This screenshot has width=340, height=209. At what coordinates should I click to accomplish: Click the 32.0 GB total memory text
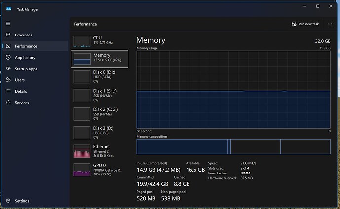(323, 41)
